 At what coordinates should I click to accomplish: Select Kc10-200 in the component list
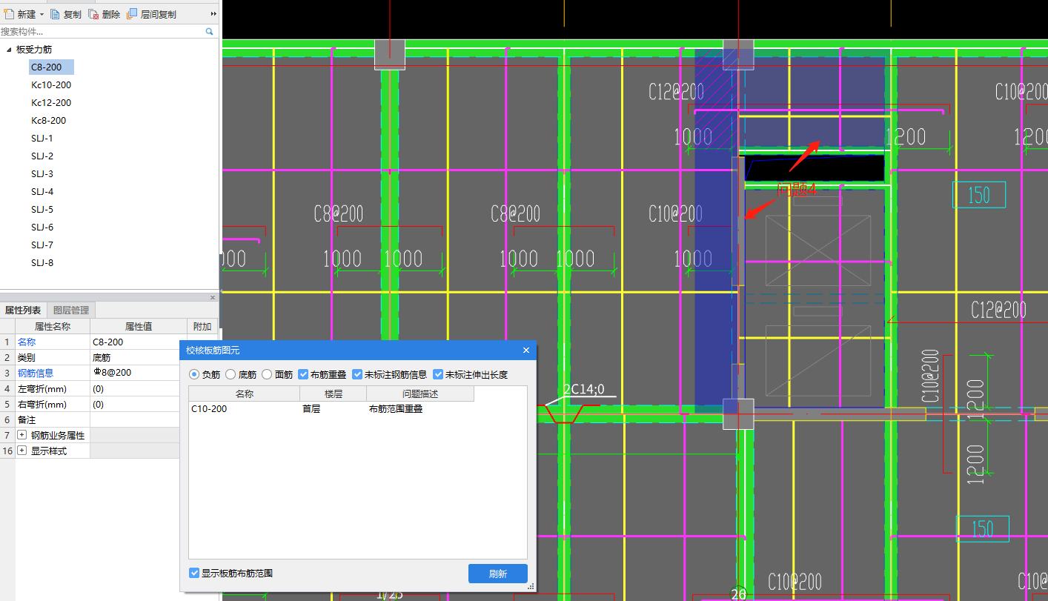[x=51, y=85]
